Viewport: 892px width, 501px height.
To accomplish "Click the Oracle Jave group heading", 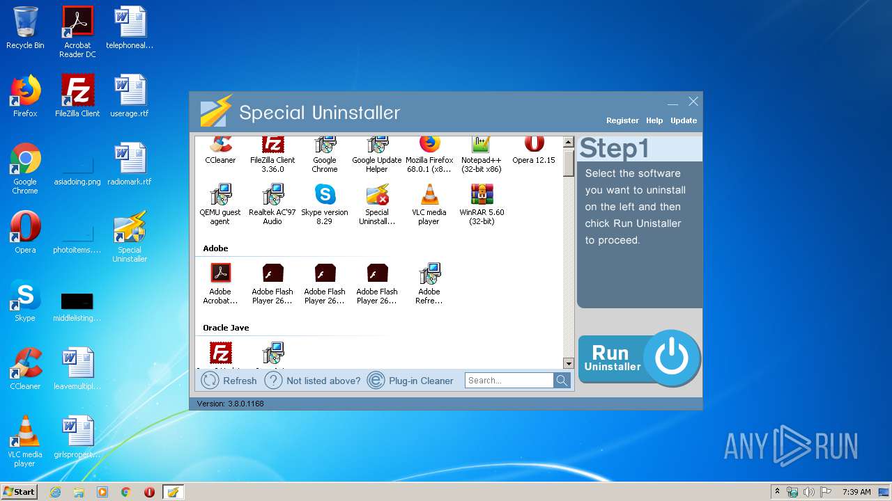I will click(226, 328).
